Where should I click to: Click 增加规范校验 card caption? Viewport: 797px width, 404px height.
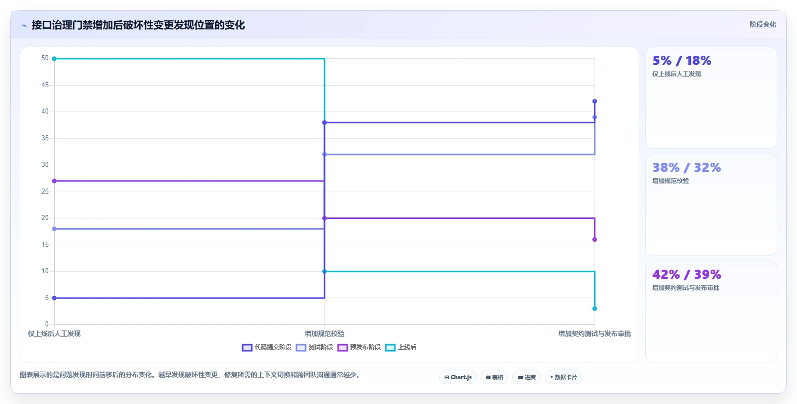point(671,181)
